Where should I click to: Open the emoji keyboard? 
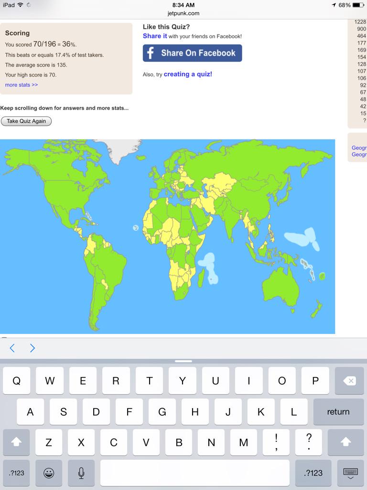[49, 473]
